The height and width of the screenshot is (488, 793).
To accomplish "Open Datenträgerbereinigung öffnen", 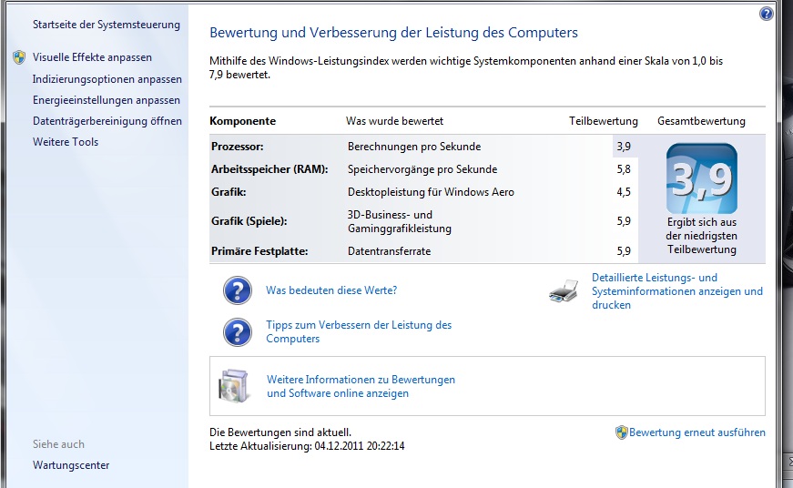I will point(107,121).
